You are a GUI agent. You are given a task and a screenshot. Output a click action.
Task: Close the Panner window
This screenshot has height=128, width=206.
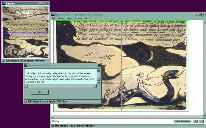[47, 3]
